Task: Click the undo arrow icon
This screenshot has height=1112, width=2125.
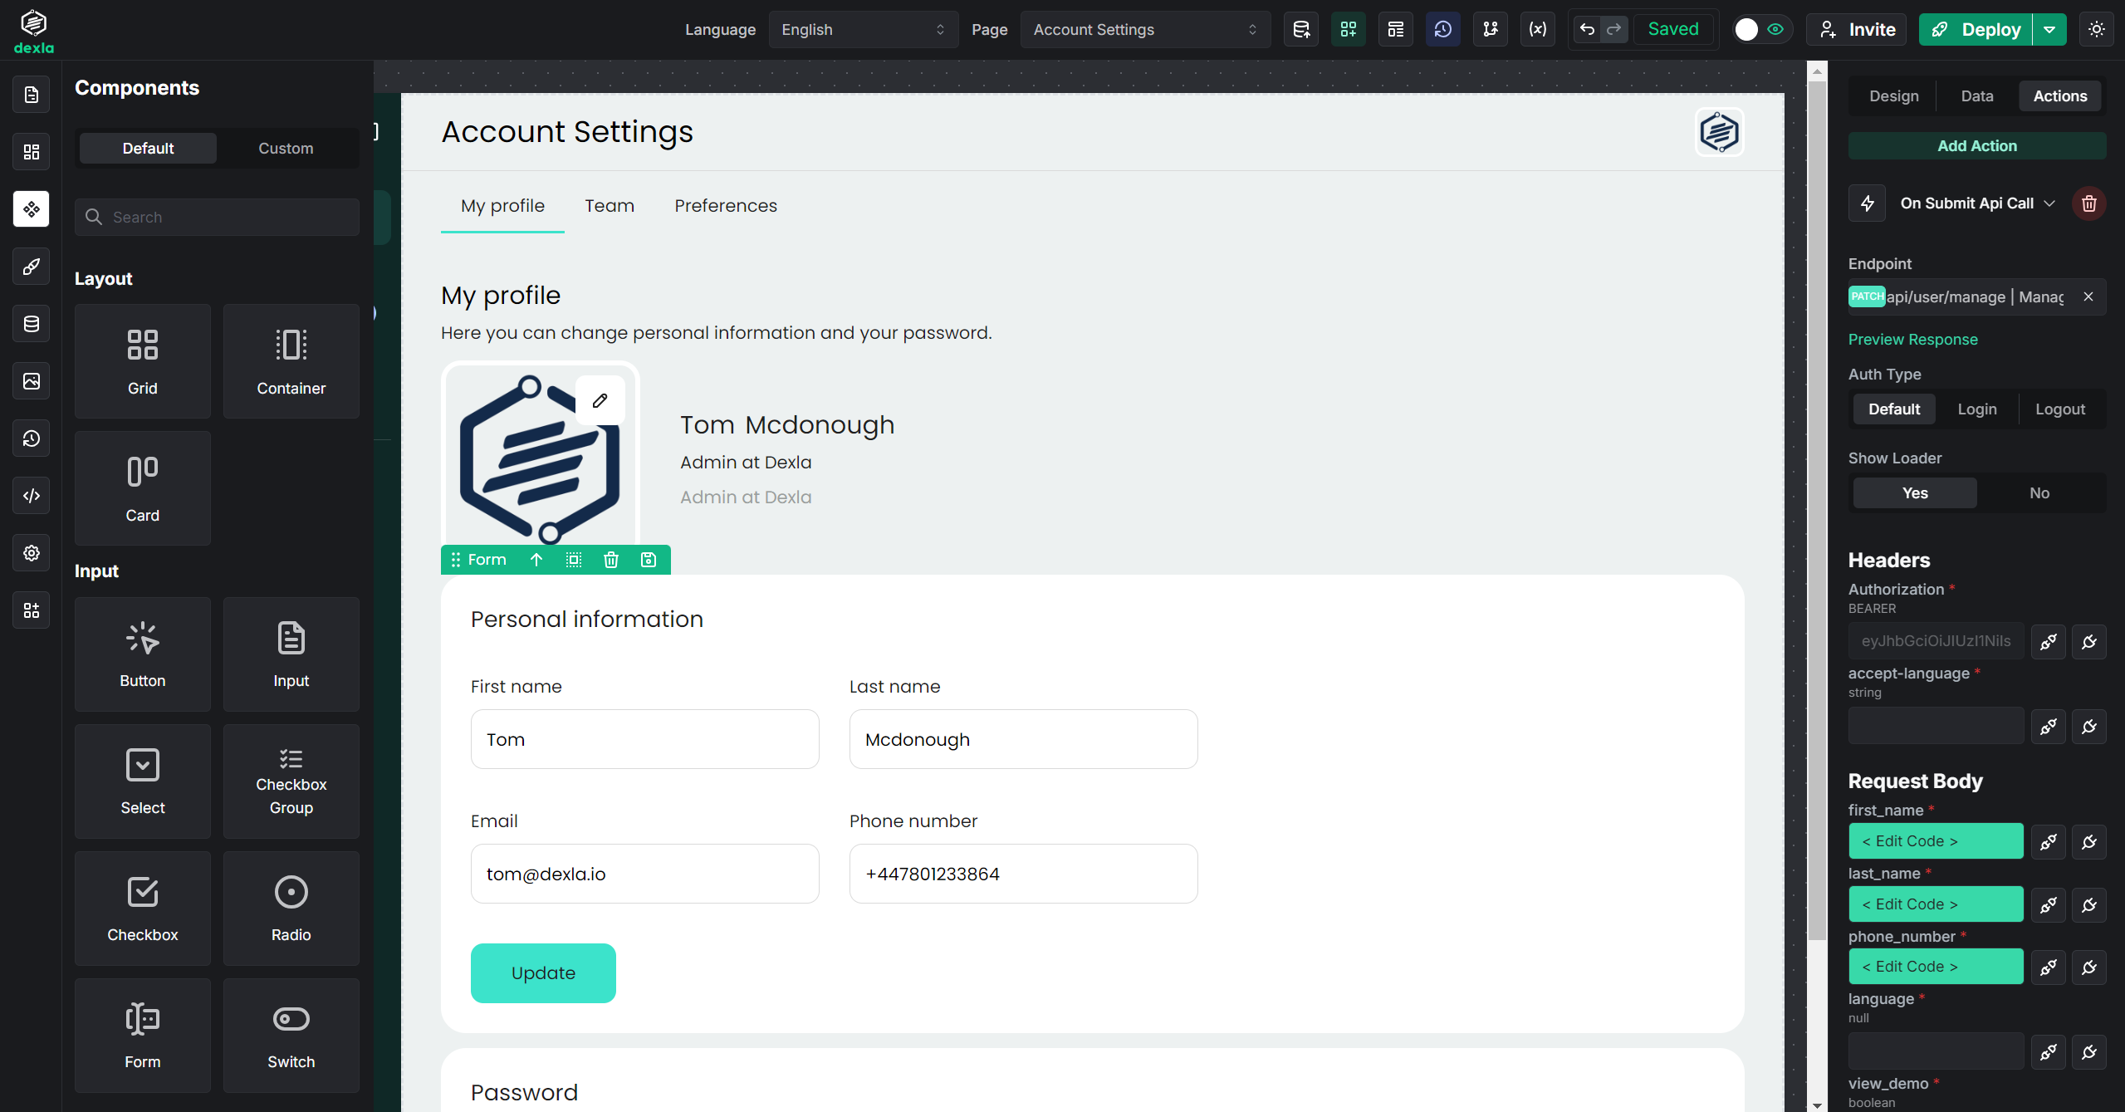Action: pos(1587,30)
